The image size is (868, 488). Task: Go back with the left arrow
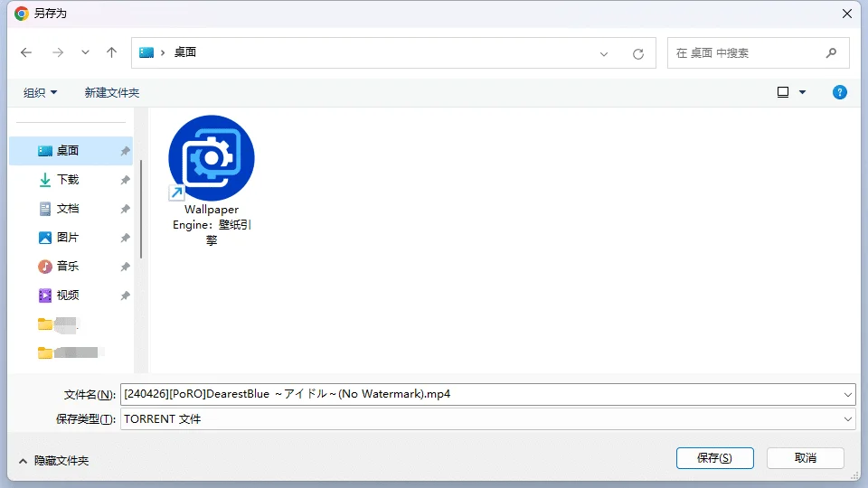pos(26,52)
